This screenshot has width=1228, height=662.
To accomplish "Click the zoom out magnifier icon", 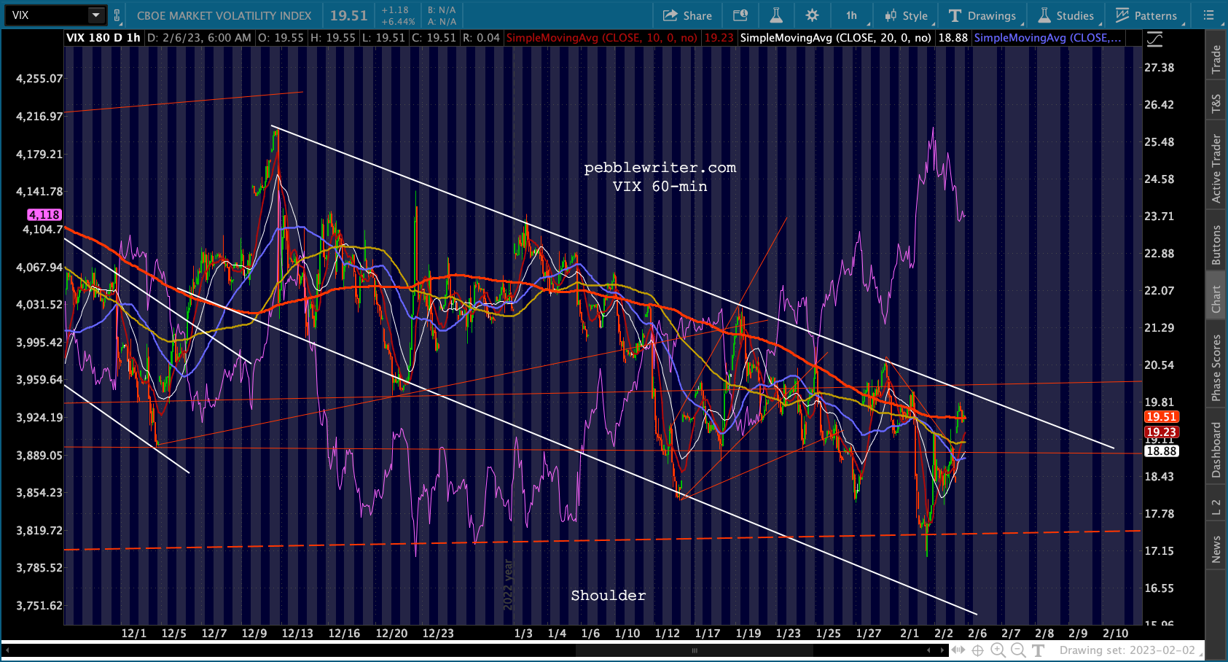I will pyautogui.click(x=1018, y=650).
